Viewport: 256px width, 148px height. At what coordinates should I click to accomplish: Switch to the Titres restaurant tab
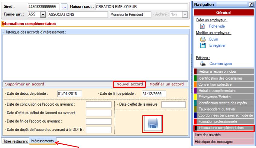[x=15, y=141]
